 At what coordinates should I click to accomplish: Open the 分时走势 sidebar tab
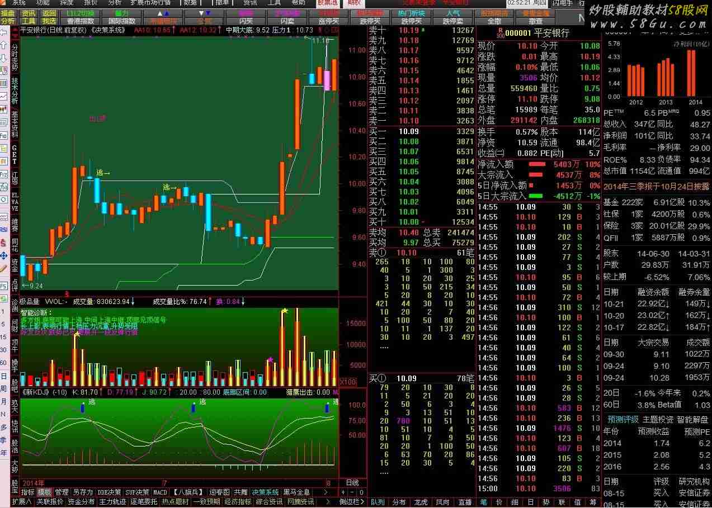tap(15, 57)
